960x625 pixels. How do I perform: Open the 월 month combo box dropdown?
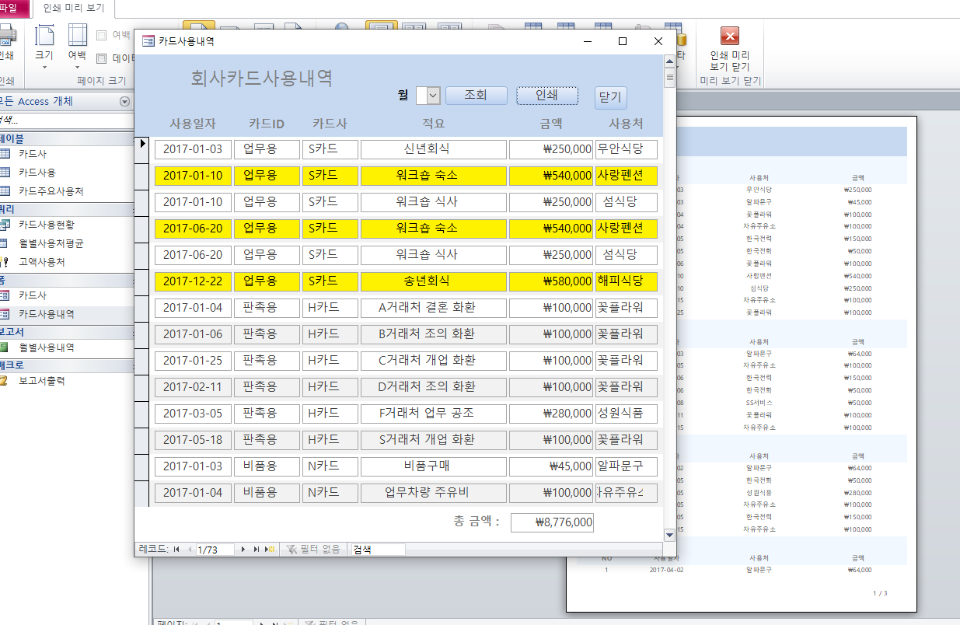click(x=434, y=96)
